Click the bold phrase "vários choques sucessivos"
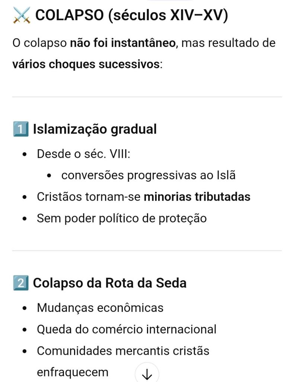This screenshot has height=382, width=294. [x=86, y=64]
